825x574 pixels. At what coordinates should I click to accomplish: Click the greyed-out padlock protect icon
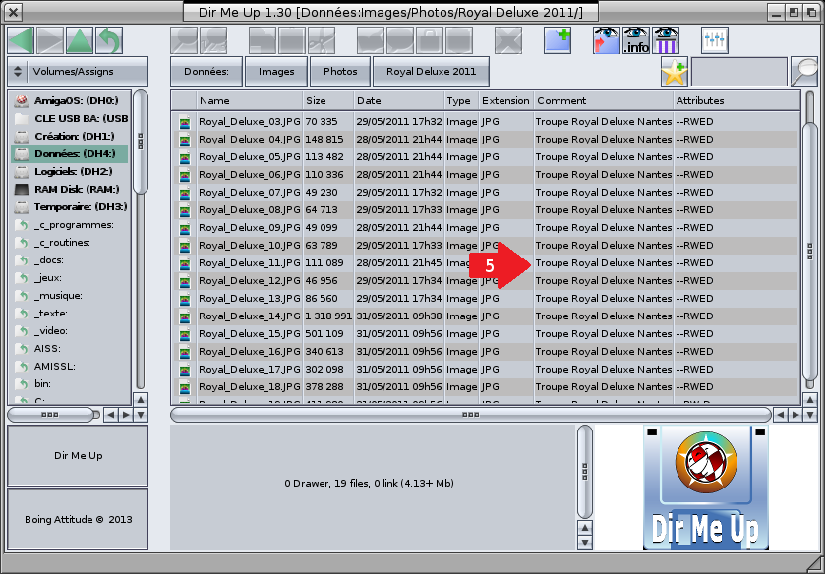(430, 40)
